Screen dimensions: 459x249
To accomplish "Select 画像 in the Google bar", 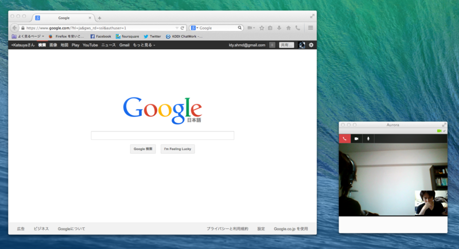I will point(53,45).
